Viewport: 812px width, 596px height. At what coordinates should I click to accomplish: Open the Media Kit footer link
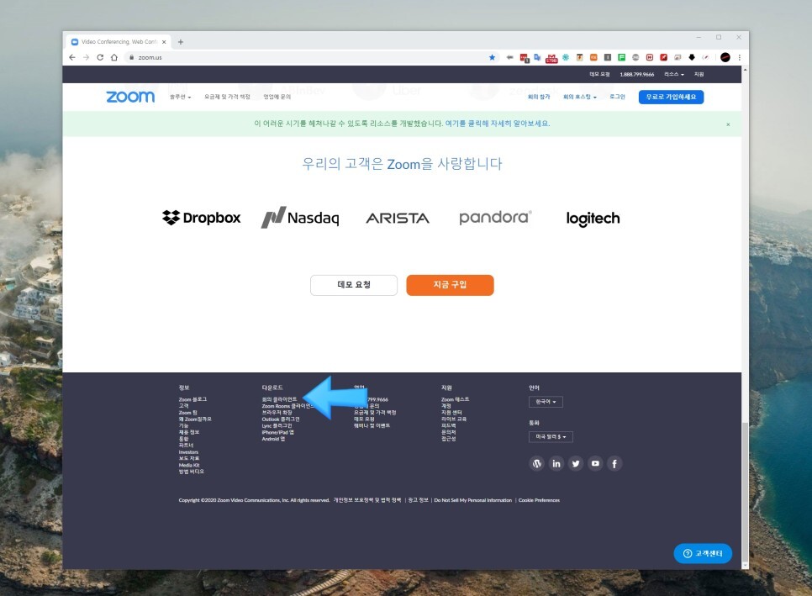point(189,465)
